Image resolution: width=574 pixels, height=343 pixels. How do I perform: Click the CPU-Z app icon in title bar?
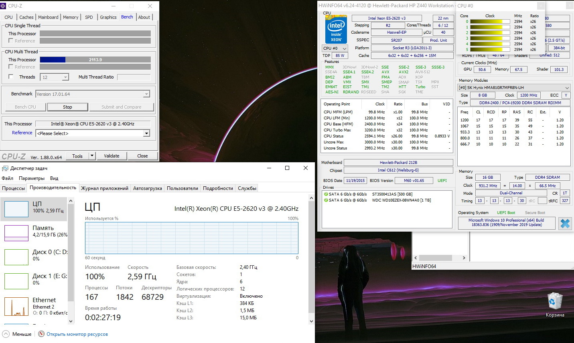click(x=3, y=6)
